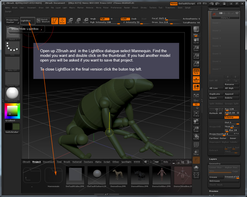Screen dimensions: 247x197
Task: Open Projection Master
Action: tap(12, 21)
